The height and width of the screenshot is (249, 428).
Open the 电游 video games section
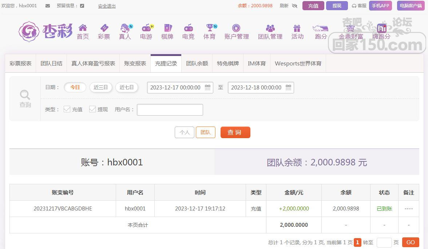pyautogui.click(x=147, y=32)
